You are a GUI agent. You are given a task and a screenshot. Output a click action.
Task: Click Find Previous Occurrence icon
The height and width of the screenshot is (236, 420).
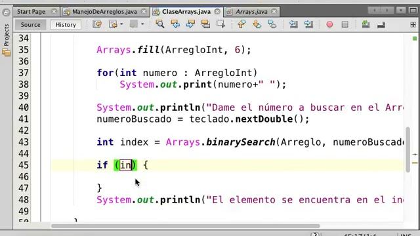click(175, 24)
